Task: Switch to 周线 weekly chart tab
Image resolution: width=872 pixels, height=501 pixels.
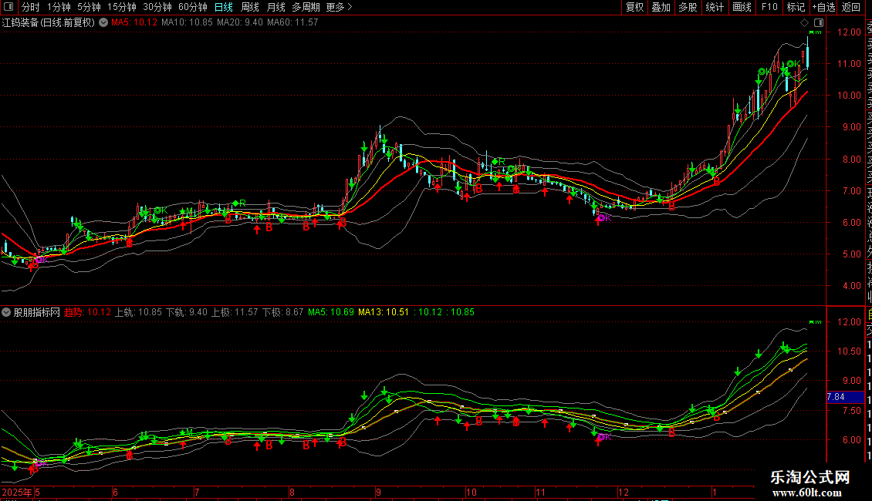Action: pos(250,7)
